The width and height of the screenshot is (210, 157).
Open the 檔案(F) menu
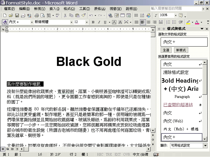[9, 9]
